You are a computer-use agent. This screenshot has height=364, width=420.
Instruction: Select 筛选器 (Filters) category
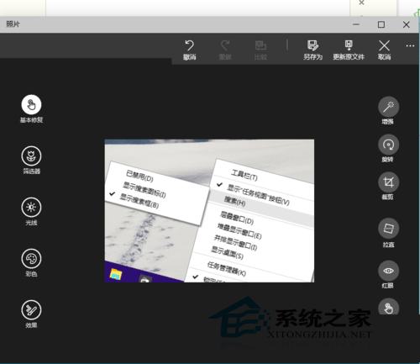31,156
